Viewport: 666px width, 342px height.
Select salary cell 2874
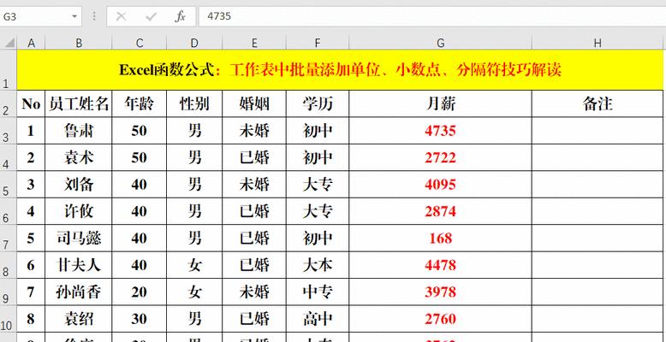[441, 211]
